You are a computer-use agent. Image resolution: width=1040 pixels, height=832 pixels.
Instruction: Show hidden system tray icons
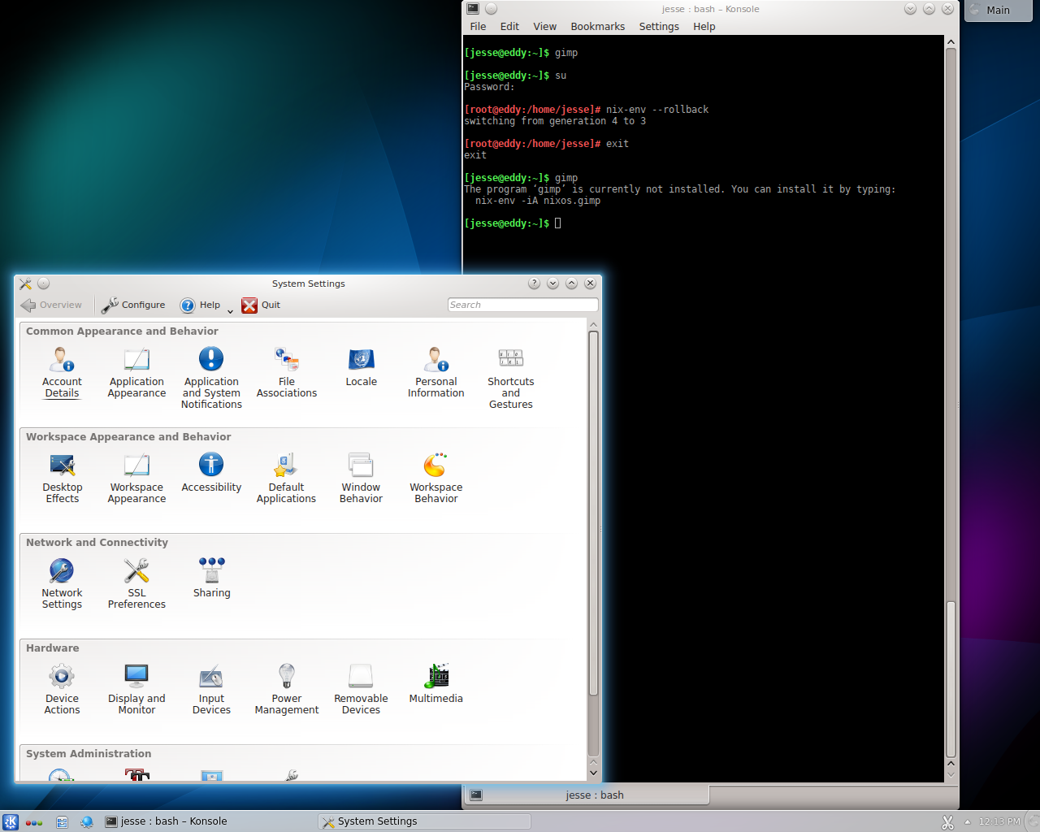[x=968, y=821]
